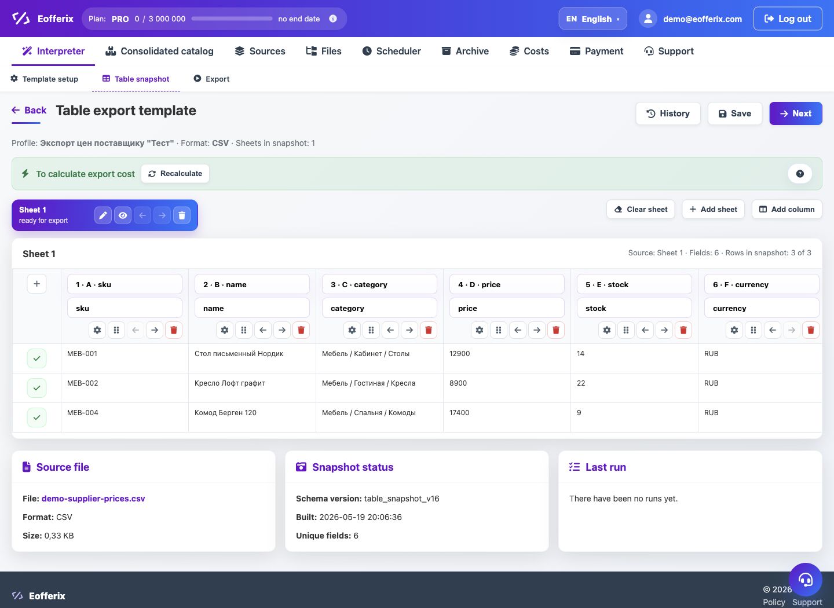
Task: Open source selector '6 · F · currency'
Action: click(x=762, y=284)
